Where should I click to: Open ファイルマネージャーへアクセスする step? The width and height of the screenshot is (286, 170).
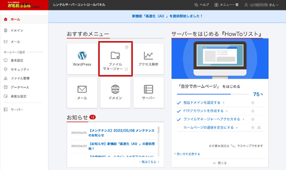coord(214,119)
